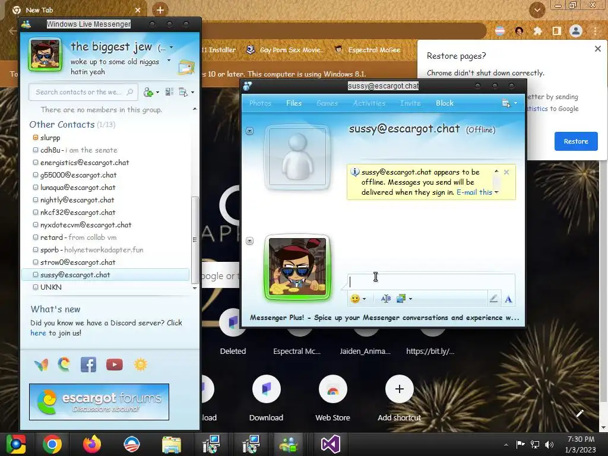Screen dimensions: 608x456
Task: Click the AB text icon in chat toolbar
Action: click(x=386, y=299)
